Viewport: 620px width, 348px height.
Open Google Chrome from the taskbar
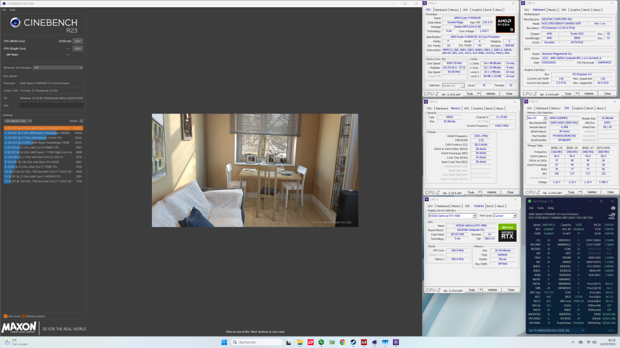tap(343, 342)
